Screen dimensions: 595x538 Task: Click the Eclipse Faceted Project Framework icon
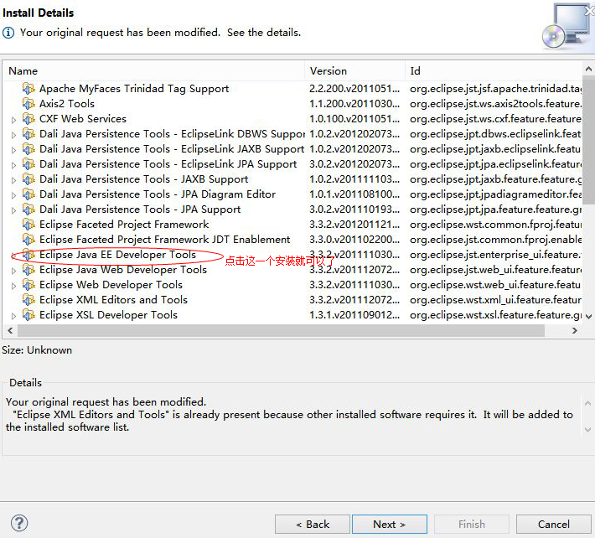(28, 225)
